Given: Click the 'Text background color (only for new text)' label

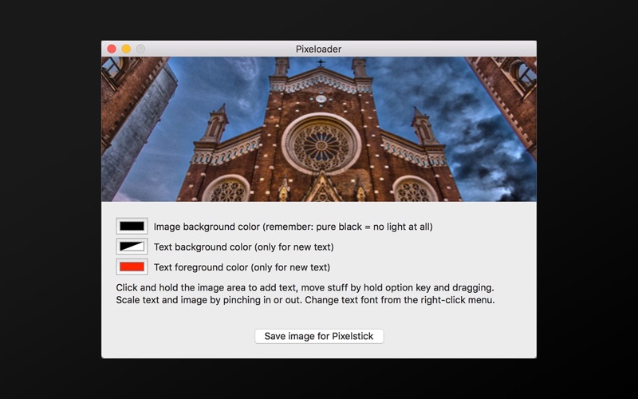Looking at the screenshot, I should 244,247.
